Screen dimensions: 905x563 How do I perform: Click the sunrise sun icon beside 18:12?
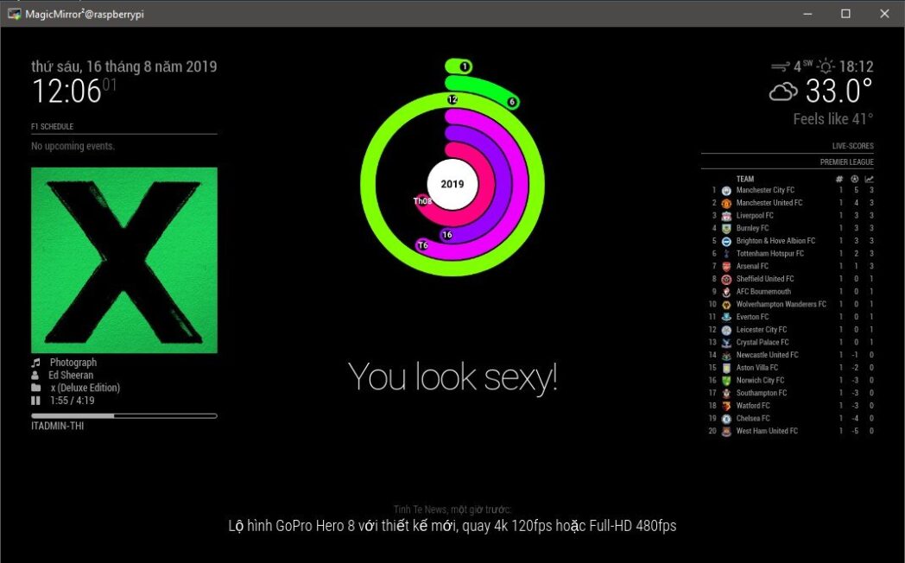[826, 66]
